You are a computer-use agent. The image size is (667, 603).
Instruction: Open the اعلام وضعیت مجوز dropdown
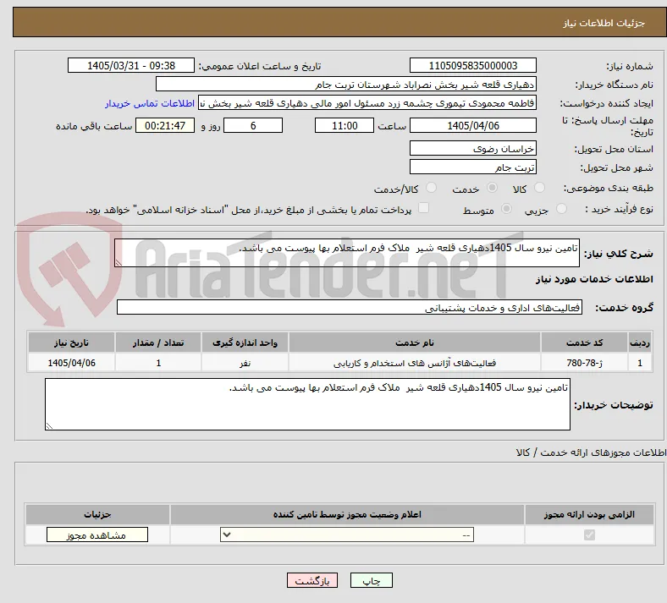pyautogui.click(x=347, y=534)
